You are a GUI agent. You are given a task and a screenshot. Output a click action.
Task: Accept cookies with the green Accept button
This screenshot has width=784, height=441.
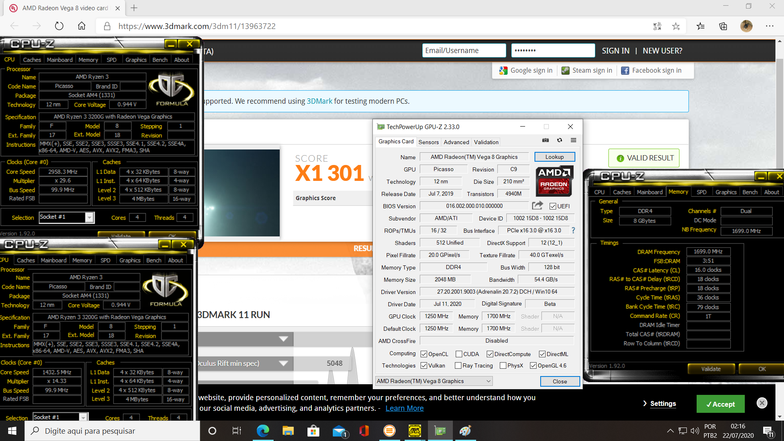tap(720, 404)
